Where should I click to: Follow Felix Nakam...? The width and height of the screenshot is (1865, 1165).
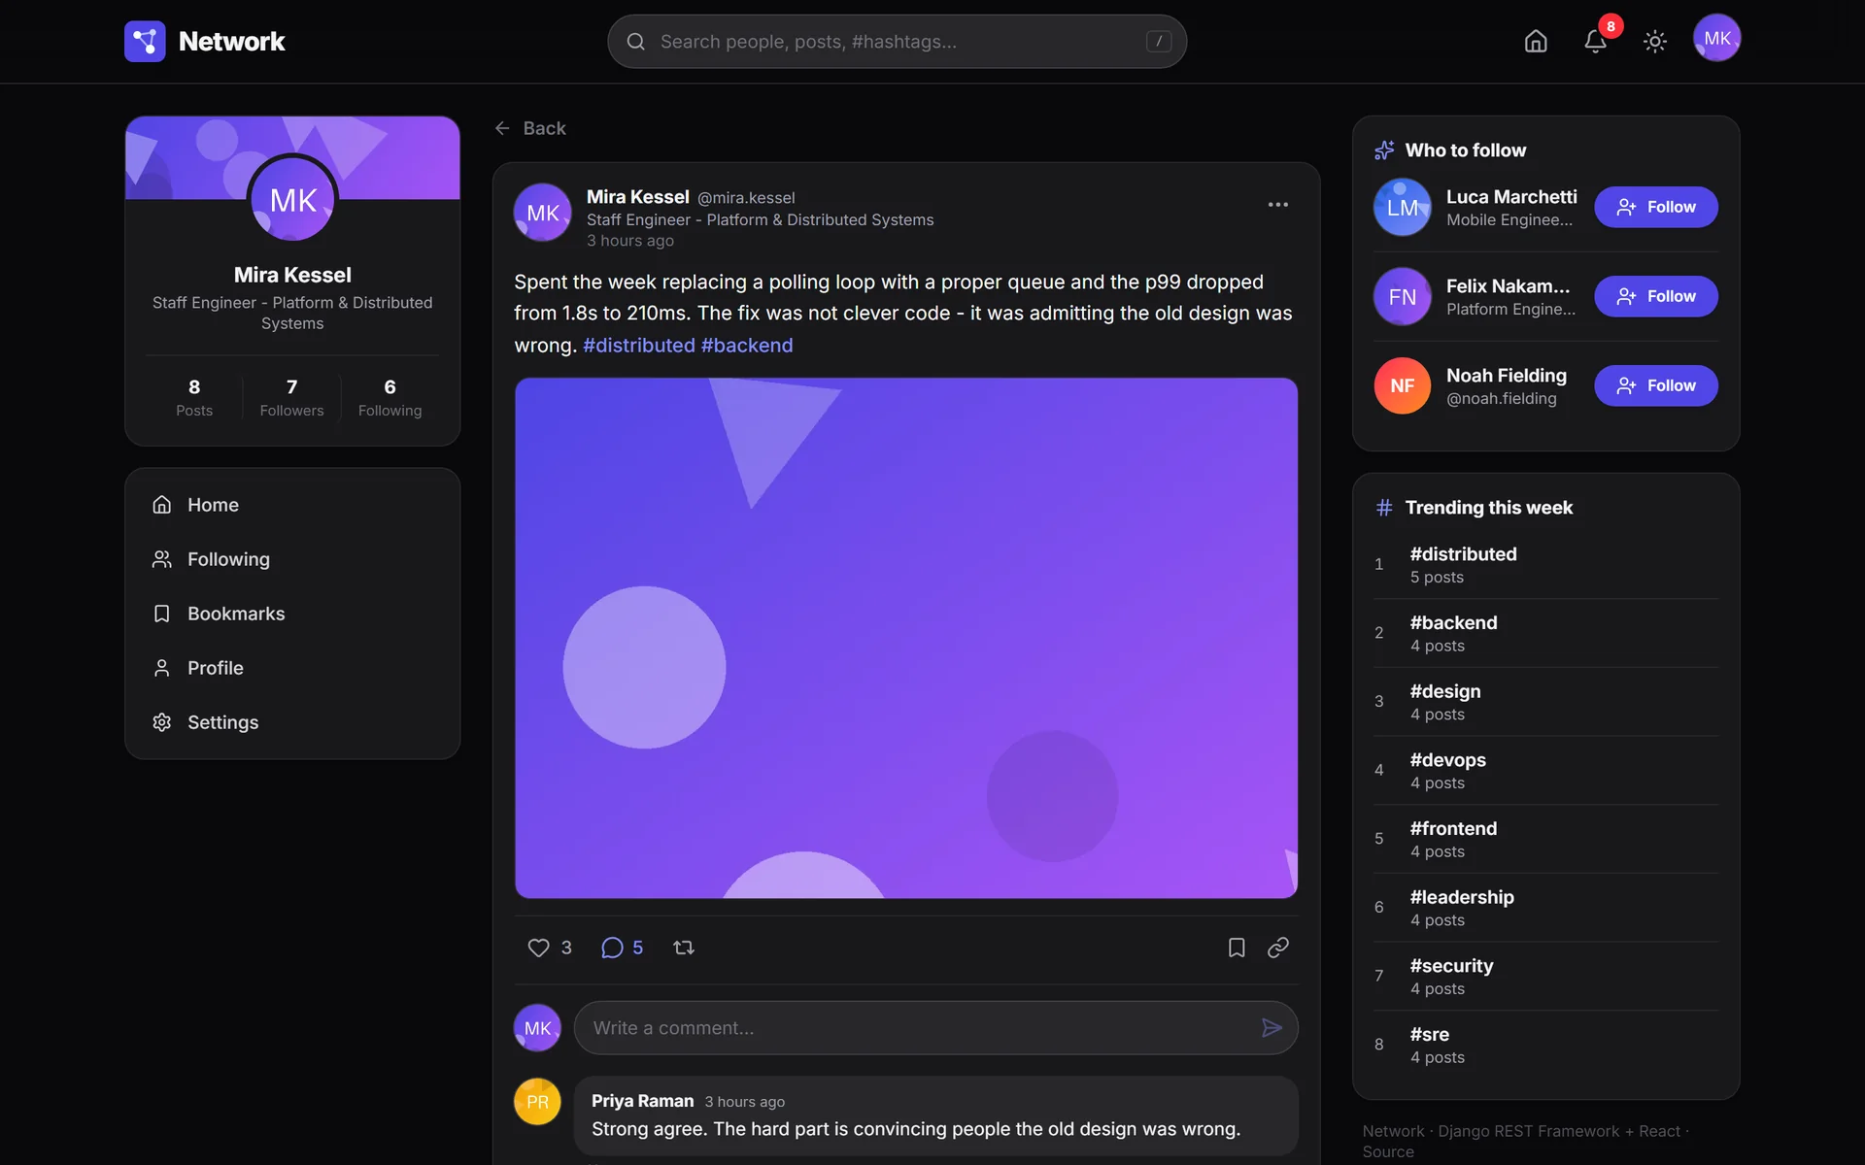[x=1655, y=296]
